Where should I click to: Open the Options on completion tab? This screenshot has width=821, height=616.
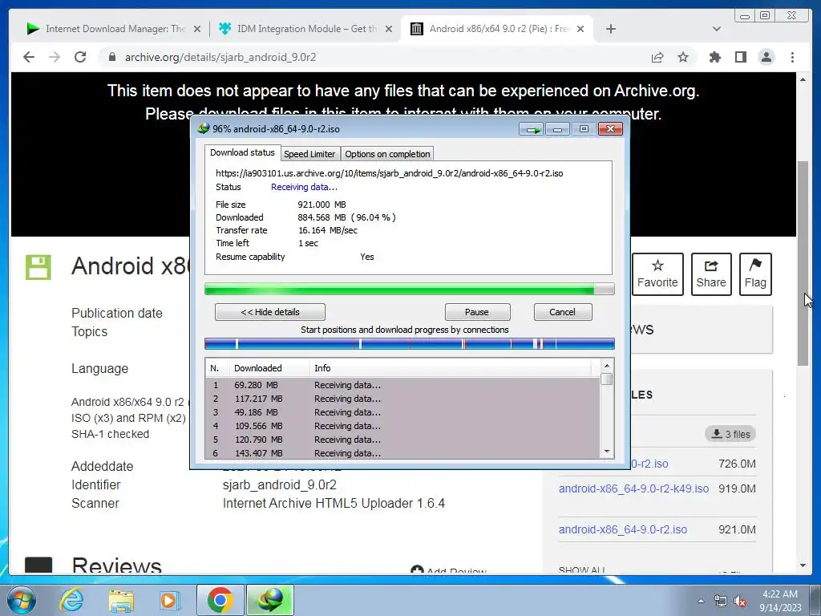[387, 154]
